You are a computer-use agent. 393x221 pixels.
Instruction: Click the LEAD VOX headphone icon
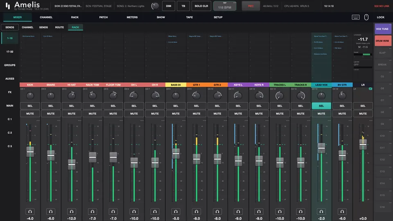tap(321, 212)
